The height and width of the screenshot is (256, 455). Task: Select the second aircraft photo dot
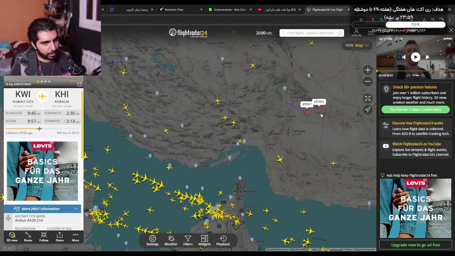pyautogui.click(x=42, y=82)
